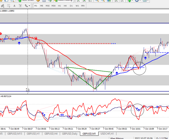Expand the Indicators dropdown arrow
Screen dimensions: 169x139
(x=132, y=1)
